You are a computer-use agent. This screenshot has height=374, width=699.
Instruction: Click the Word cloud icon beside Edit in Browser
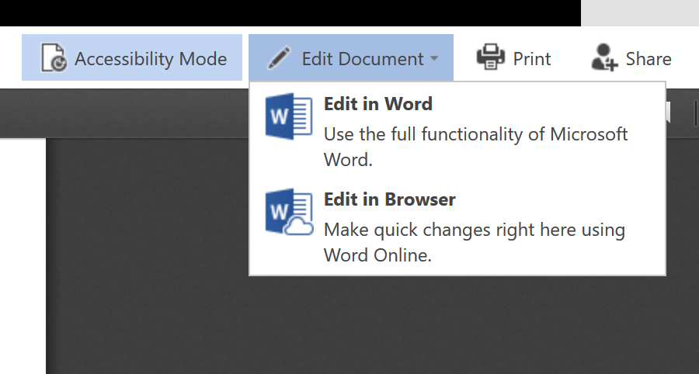click(289, 212)
